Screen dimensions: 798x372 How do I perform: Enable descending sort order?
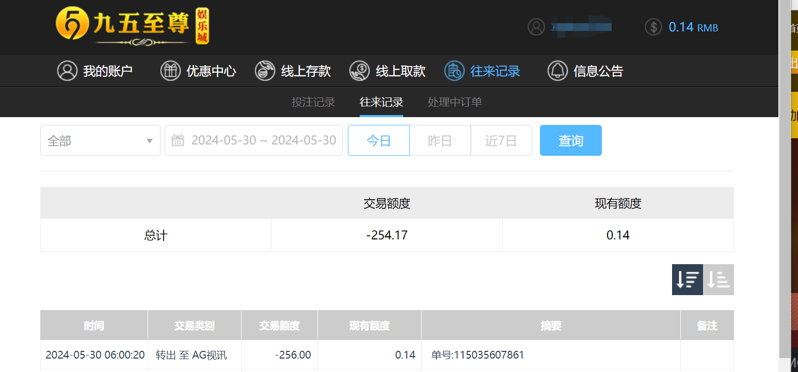click(x=687, y=279)
